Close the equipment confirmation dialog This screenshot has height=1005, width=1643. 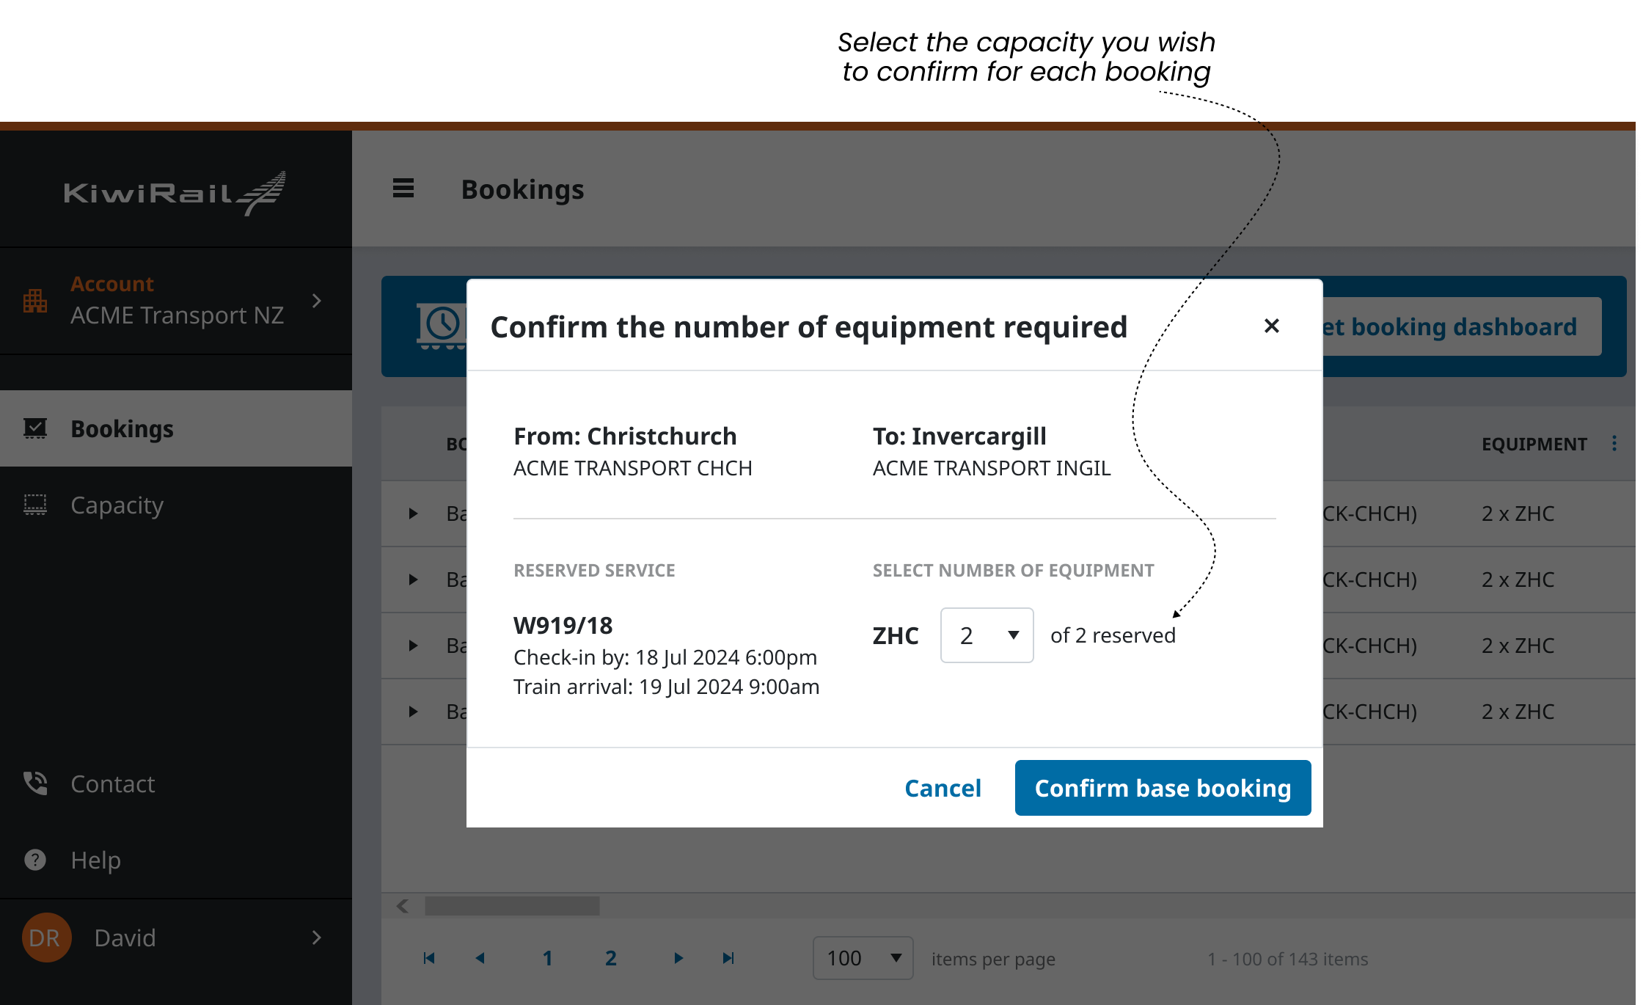[x=1272, y=326]
